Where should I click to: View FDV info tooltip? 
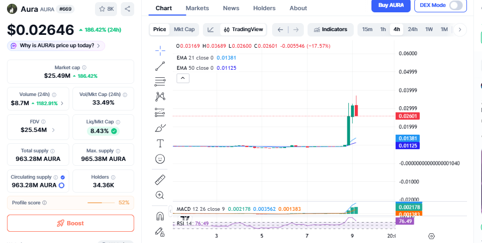(x=43, y=122)
